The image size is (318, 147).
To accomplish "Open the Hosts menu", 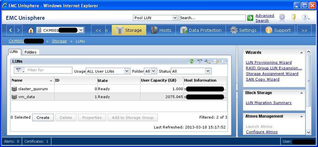I will pos(161,30).
